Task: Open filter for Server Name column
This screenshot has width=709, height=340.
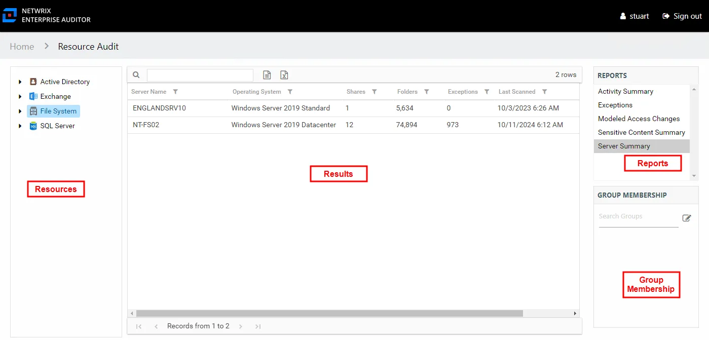Action: (x=175, y=92)
